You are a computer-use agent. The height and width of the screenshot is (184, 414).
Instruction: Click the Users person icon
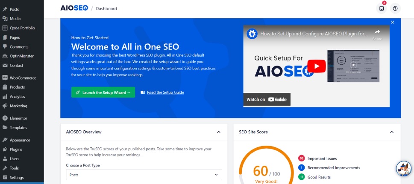click(5, 159)
